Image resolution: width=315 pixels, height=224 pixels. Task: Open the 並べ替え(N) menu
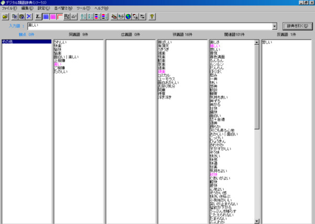(64, 8)
